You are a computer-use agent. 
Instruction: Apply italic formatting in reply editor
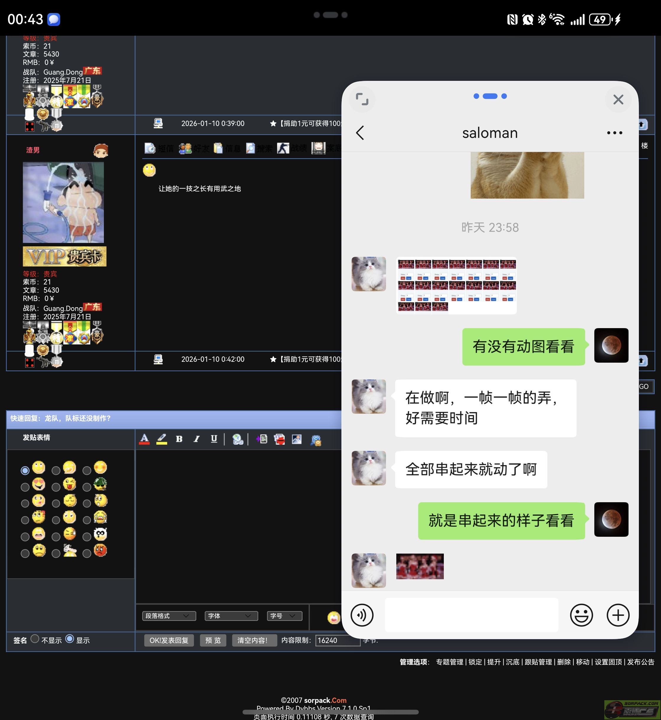(x=196, y=439)
